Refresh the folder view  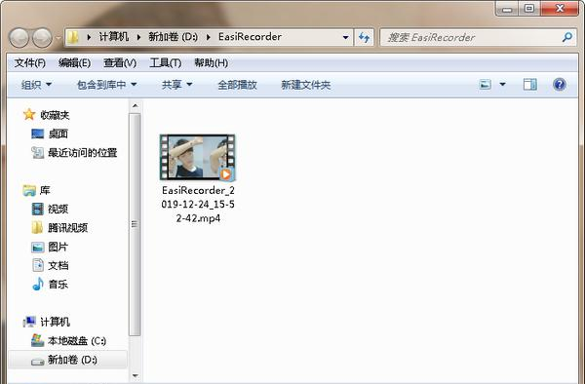click(364, 37)
